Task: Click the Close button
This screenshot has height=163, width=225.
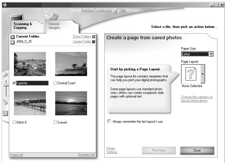Action: click(x=197, y=150)
